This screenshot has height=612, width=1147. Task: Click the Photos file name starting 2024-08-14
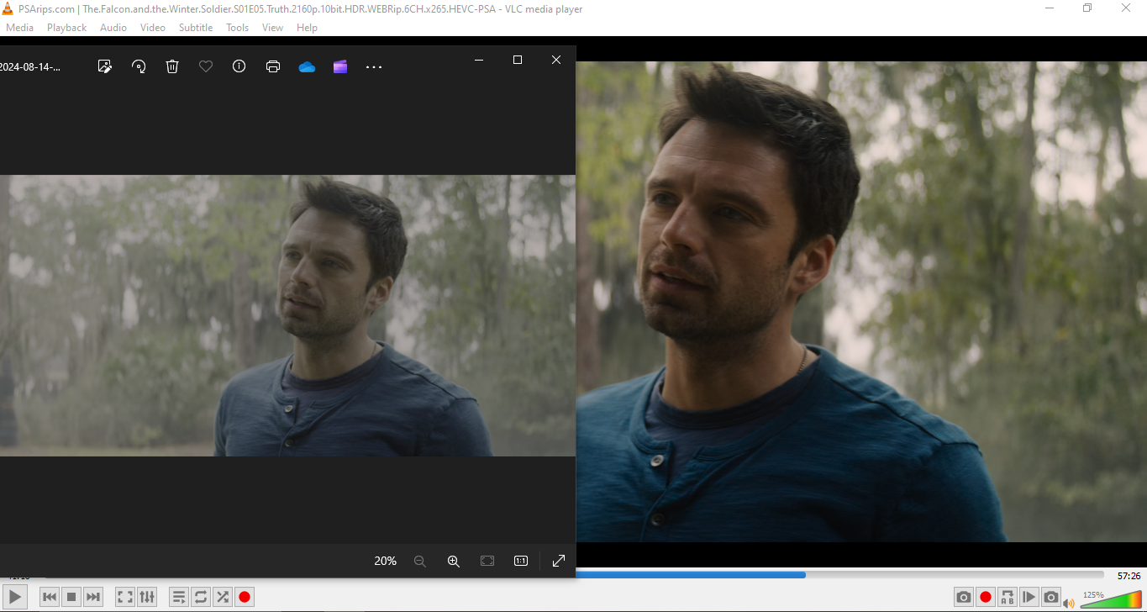30,67
